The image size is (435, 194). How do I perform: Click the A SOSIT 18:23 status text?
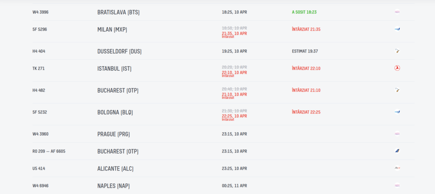304,12
